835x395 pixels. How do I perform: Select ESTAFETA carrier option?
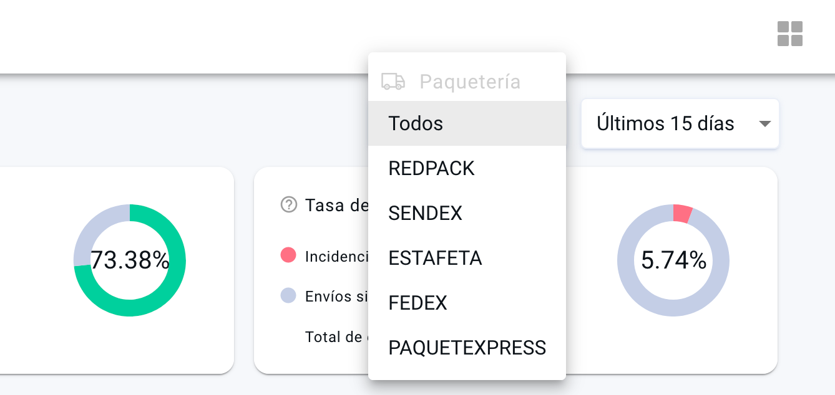pyautogui.click(x=434, y=258)
